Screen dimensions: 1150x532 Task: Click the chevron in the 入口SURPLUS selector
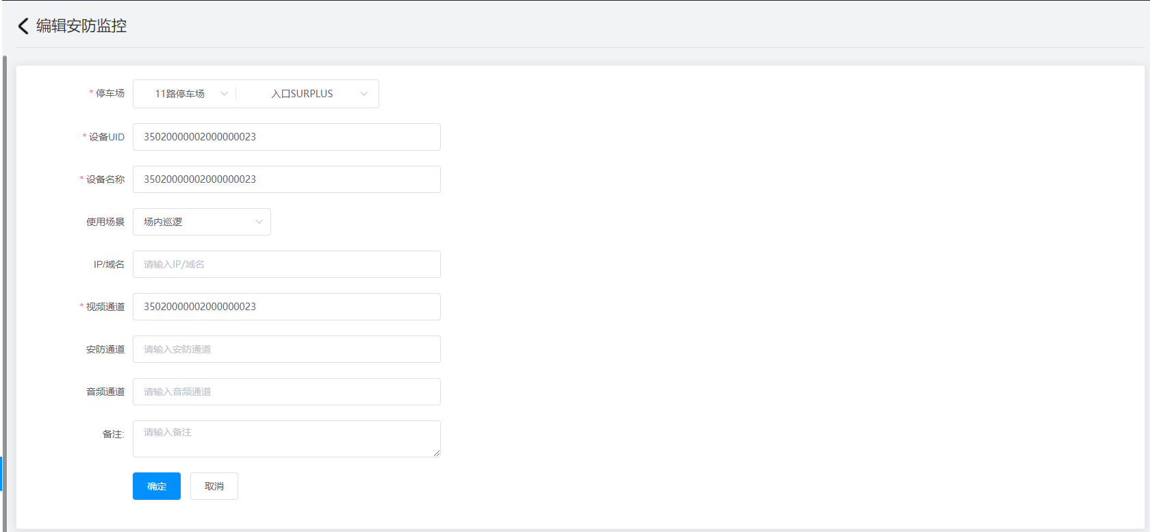363,94
